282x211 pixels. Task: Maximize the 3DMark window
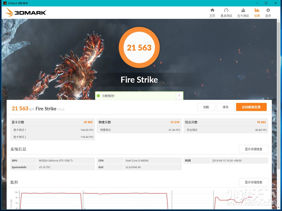[266, 3]
